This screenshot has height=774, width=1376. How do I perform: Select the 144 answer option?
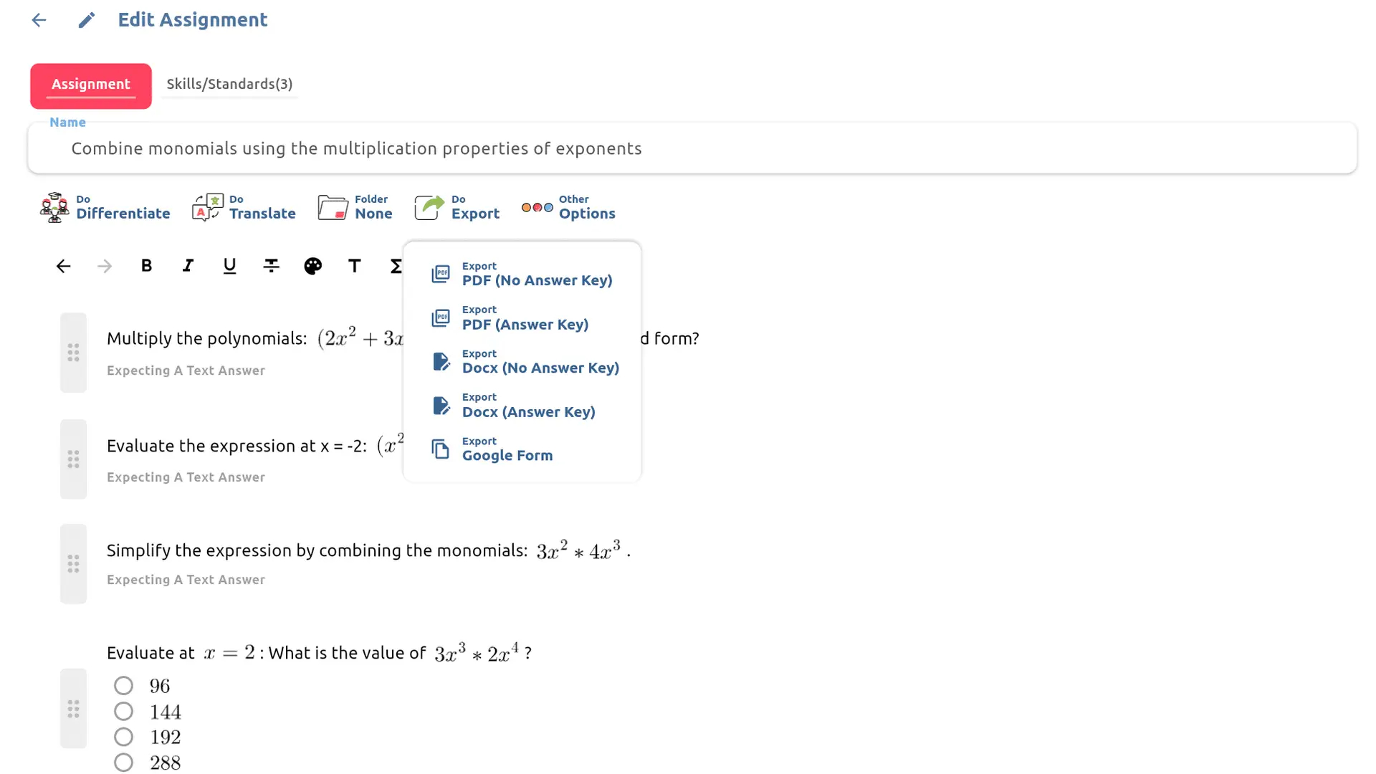point(123,712)
